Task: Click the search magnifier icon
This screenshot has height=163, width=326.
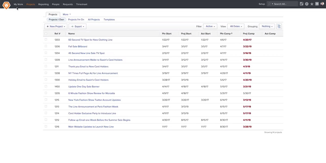Action: tap(269, 4)
